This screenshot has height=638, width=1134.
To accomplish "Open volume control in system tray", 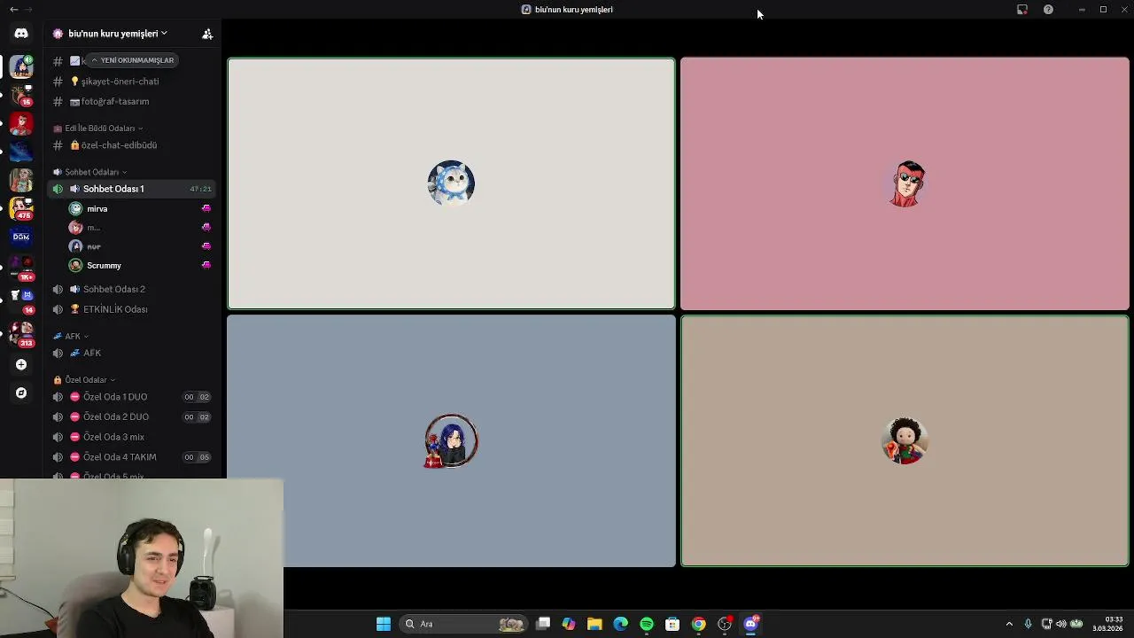I will click(1061, 624).
